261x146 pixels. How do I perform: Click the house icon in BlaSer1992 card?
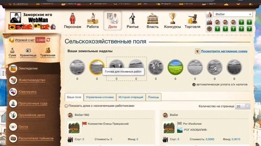pos(74,128)
